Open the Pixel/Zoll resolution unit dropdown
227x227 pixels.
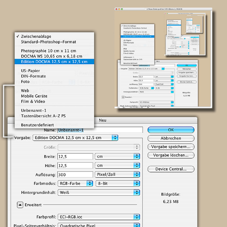tap(117, 174)
